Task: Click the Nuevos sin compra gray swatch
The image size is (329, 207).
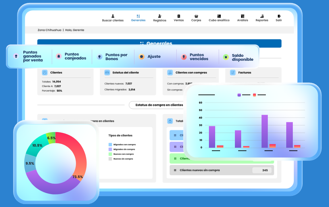Action: coord(110,159)
